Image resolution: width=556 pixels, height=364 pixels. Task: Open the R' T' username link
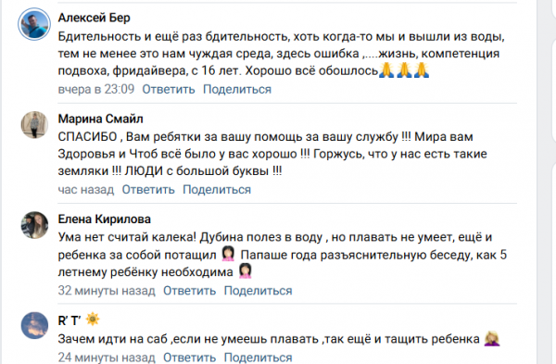[x=69, y=320]
